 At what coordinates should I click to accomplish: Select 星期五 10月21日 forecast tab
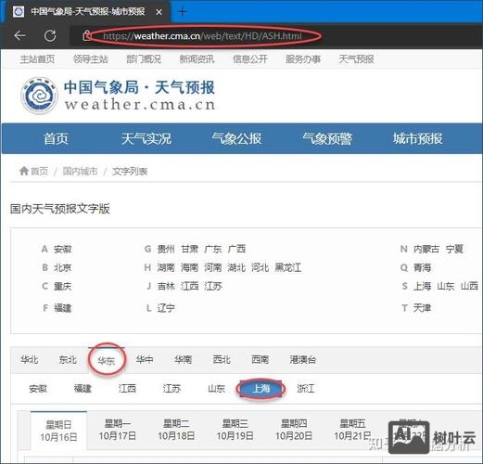point(352,430)
